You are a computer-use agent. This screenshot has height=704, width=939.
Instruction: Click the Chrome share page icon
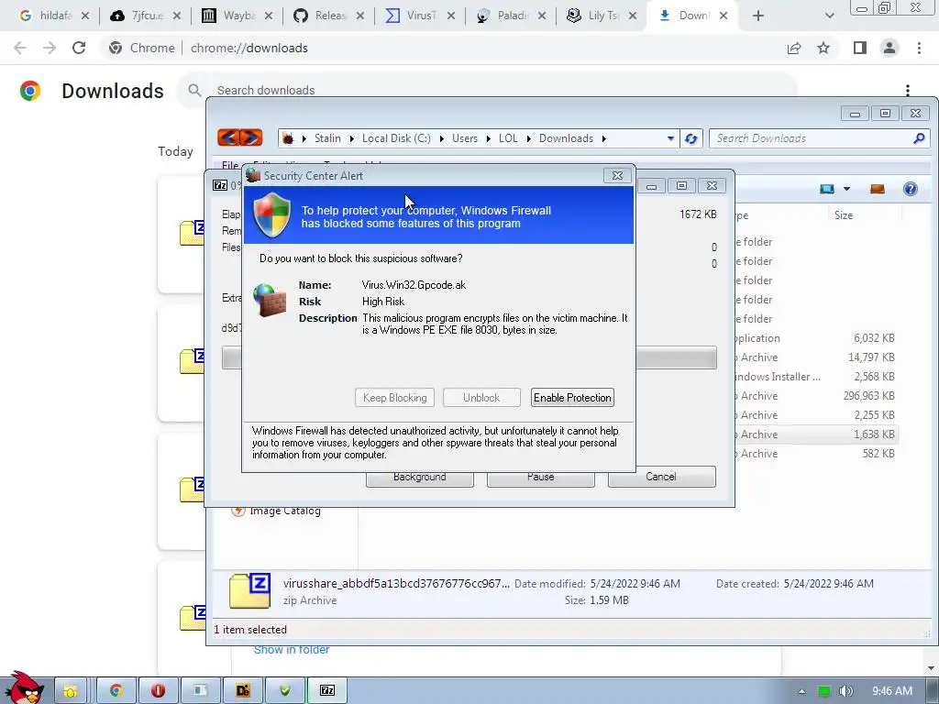794,48
